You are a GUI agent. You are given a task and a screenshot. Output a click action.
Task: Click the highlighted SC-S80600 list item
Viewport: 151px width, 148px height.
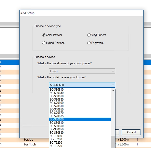[80, 119]
